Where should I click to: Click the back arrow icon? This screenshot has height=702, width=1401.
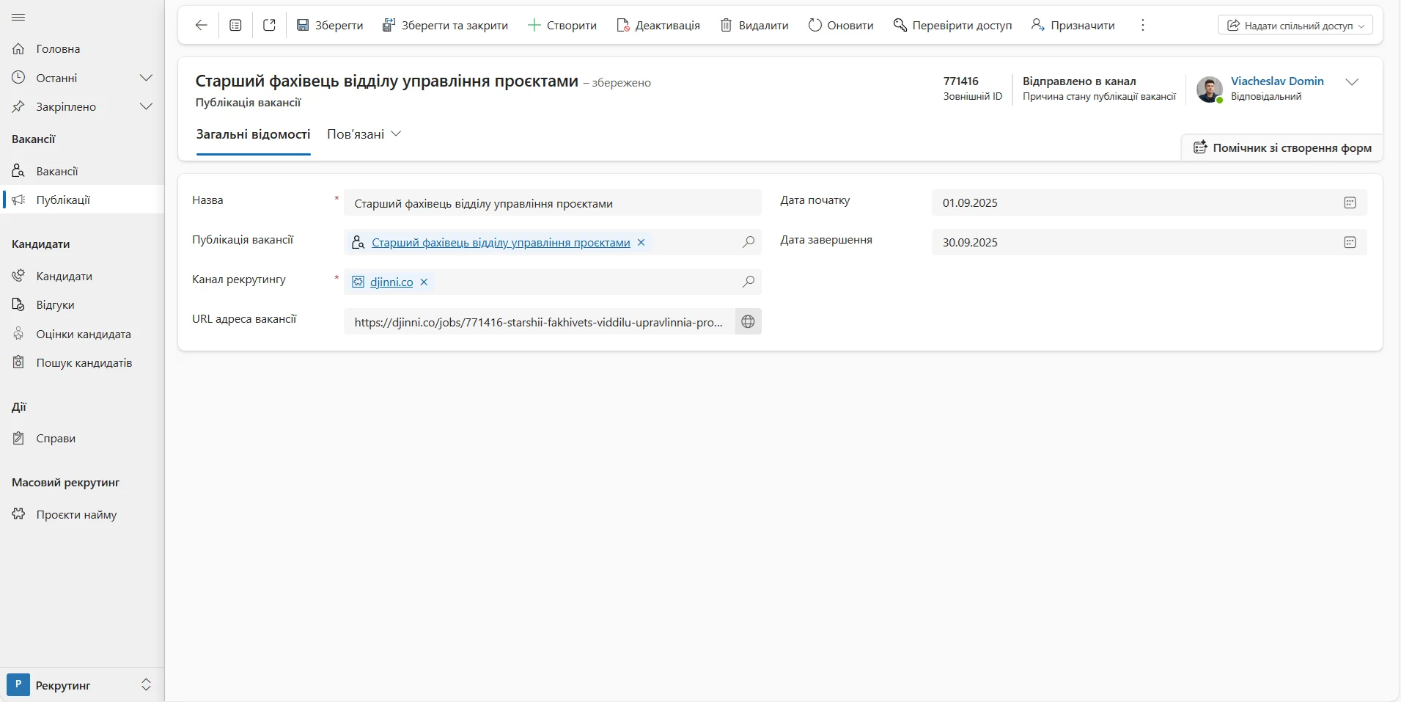pyautogui.click(x=201, y=25)
